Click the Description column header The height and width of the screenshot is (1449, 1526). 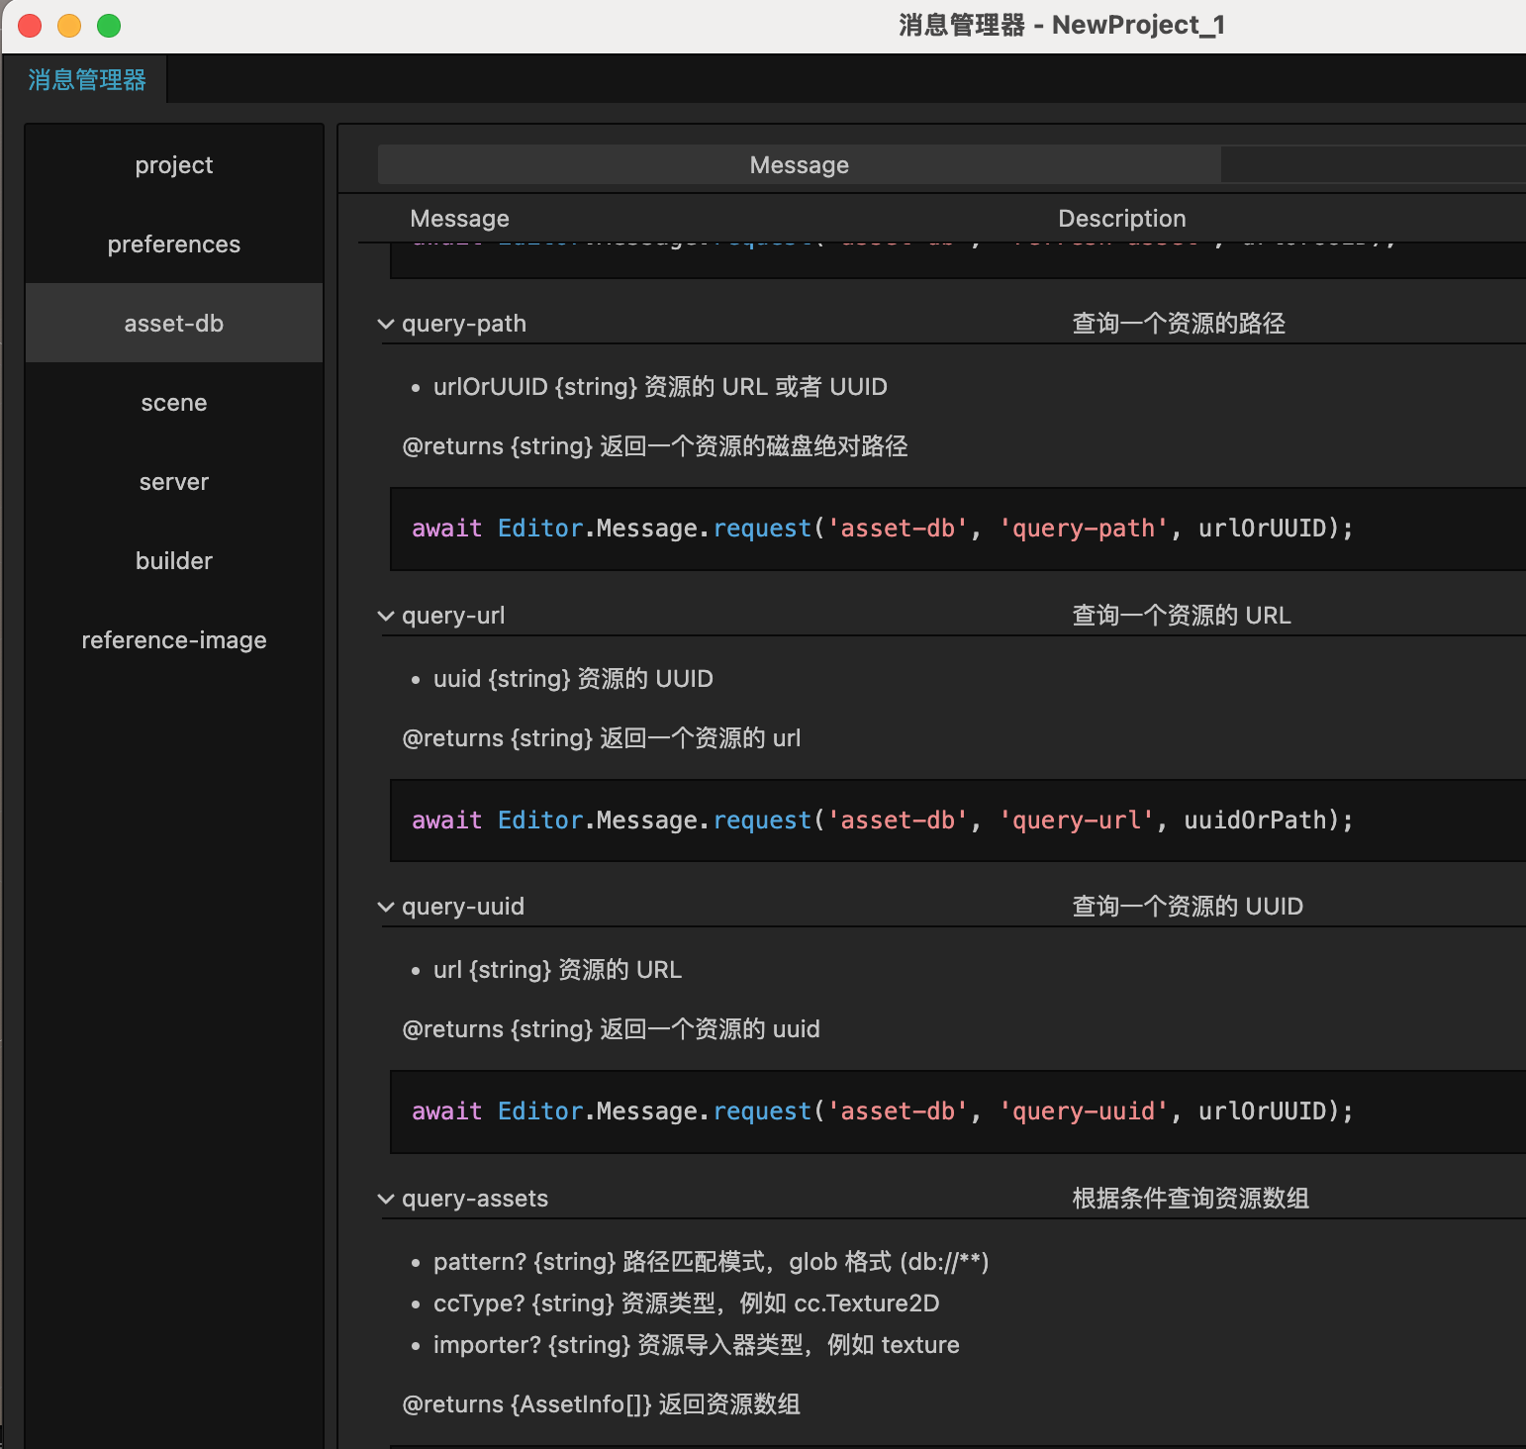coord(1122,219)
